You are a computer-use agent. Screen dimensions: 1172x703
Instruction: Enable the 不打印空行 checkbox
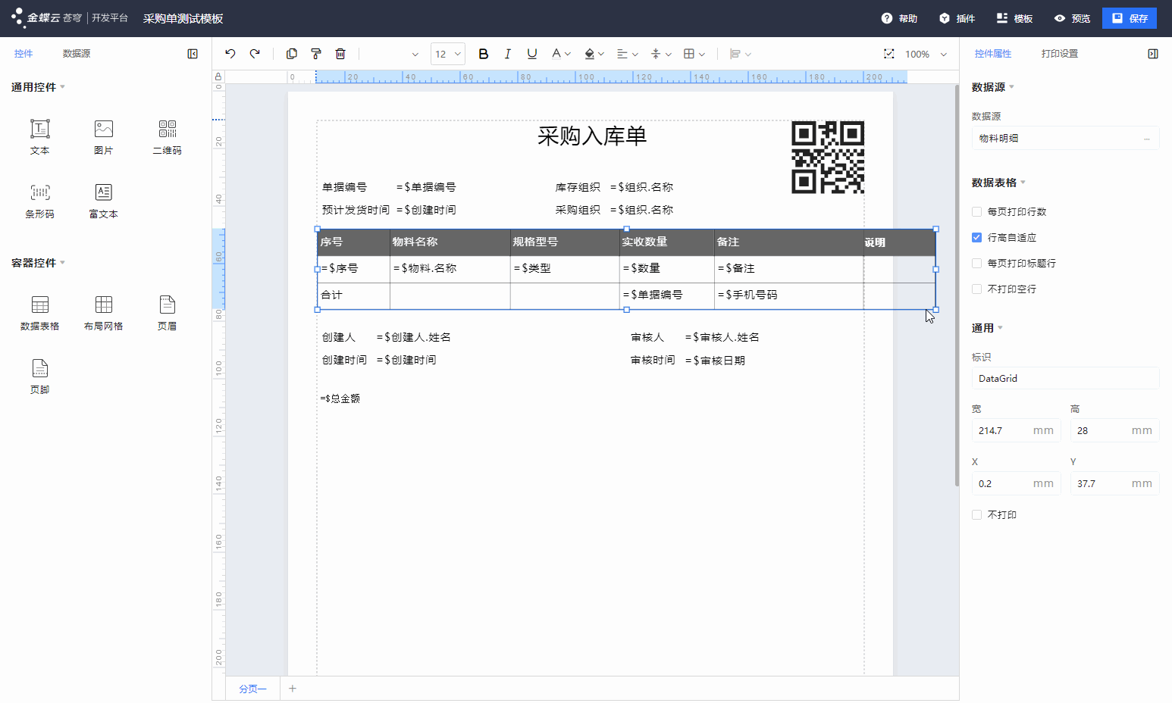[x=976, y=289]
